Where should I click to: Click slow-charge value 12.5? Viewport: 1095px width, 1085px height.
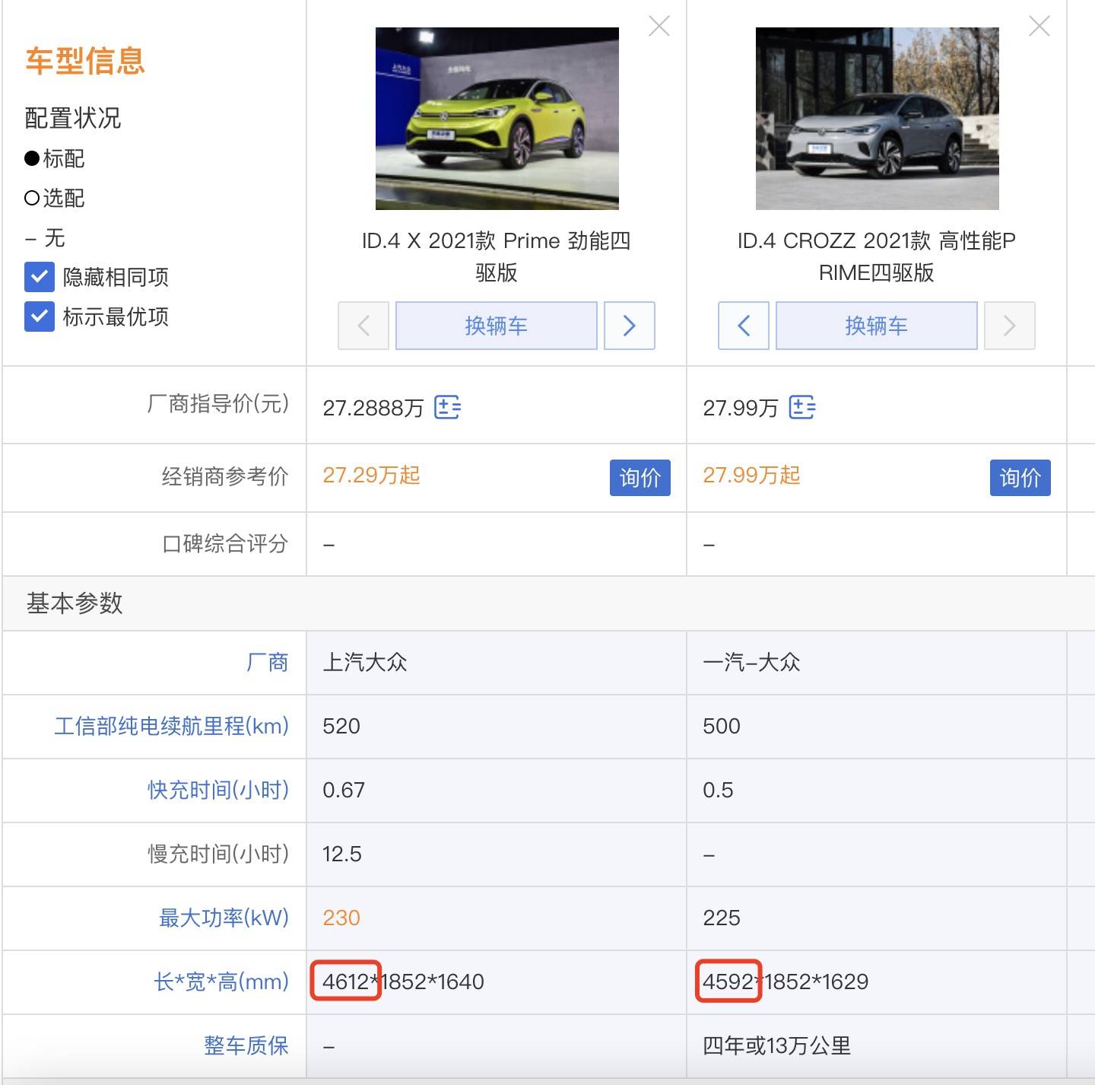342,854
